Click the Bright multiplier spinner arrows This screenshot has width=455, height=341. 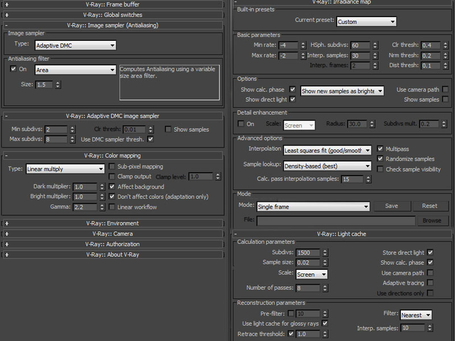(102, 197)
